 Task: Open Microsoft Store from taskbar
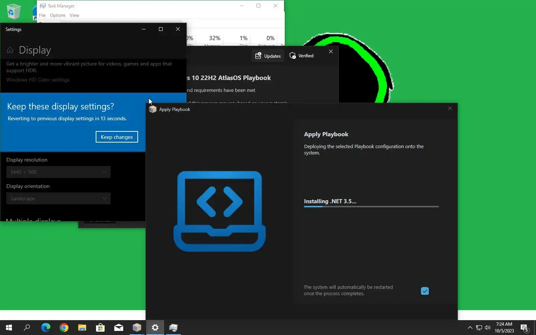coord(100,328)
